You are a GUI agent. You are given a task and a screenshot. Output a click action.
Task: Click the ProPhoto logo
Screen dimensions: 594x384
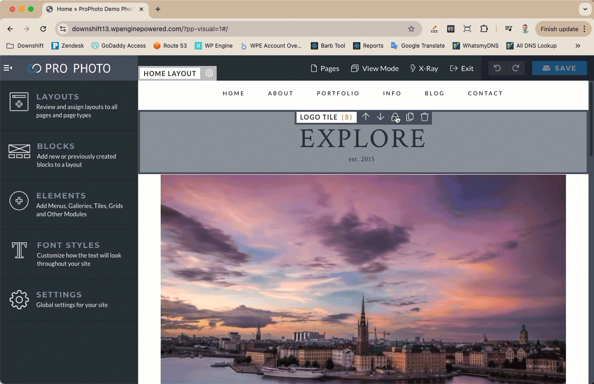69,68
